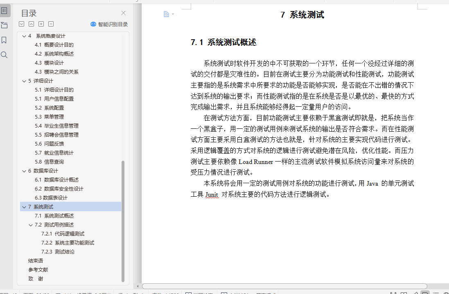Collapse the 4 系统概要设计 section
This screenshot has height=294, width=449.
(24, 36)
